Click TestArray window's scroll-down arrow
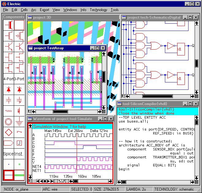202x193 pixels. (104, 108)
